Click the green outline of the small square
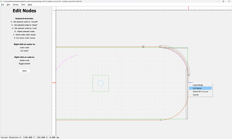Image resolution: width=232 pixels, height=139 pixels. click(93, 83)
